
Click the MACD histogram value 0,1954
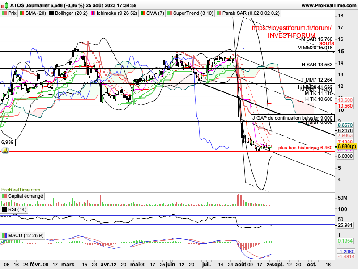(x=345, y=241)
